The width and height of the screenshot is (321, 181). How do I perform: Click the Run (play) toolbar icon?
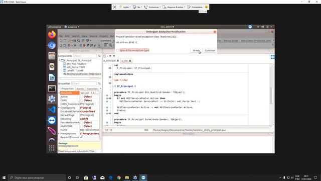coord(75,45)
